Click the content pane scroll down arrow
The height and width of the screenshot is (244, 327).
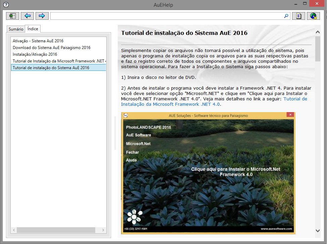(318, 230)
